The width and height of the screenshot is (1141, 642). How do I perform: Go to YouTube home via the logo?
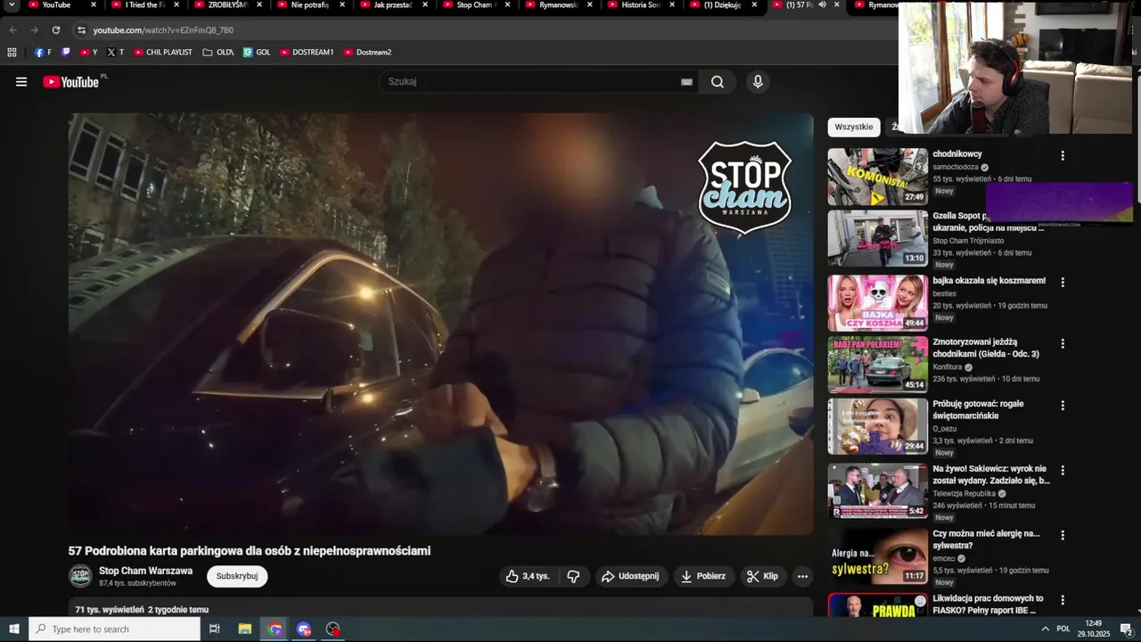coord(71,82)
